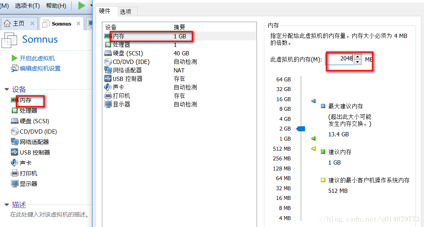This screenshot has width=424, height=227.
Task: Switch to the Somnus tab
Action: pos(61,24)
